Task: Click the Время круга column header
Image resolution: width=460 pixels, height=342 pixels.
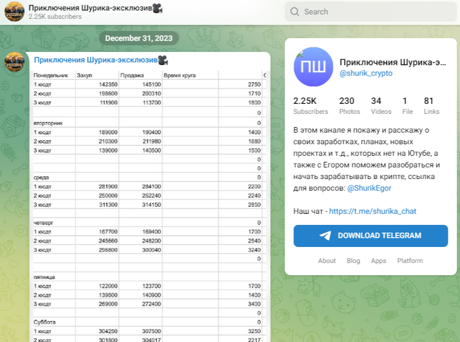Action: [x=180, y=76]
